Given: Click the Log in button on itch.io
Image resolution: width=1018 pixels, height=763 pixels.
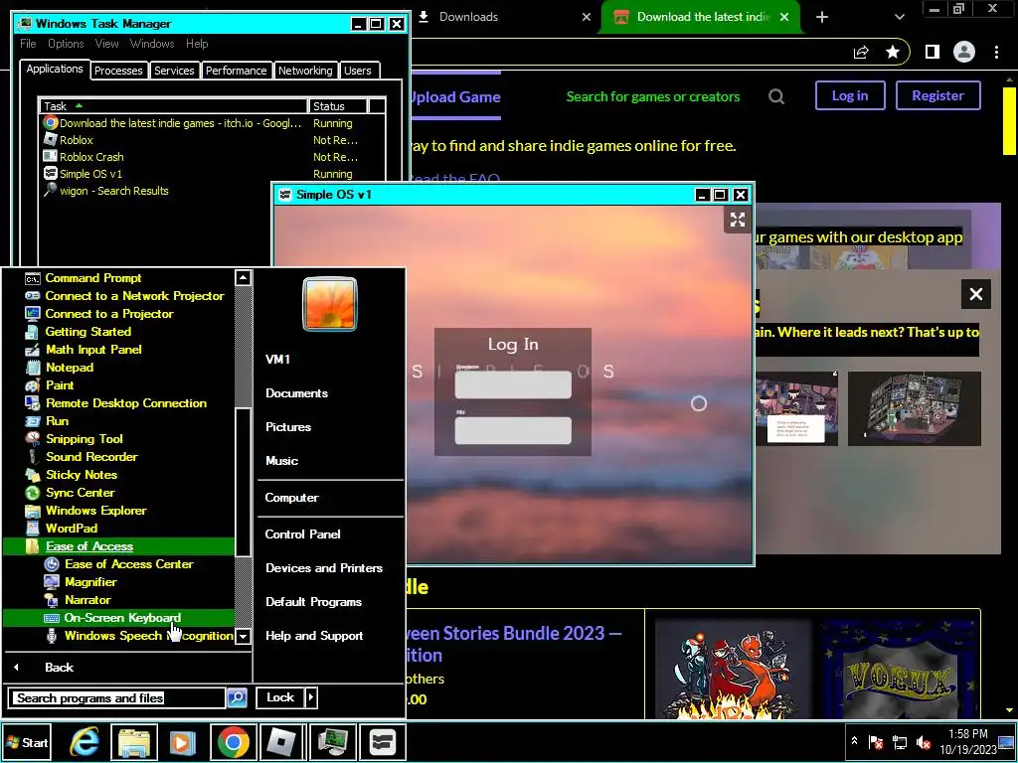Looking at the screenshot, I should (850, 95).
